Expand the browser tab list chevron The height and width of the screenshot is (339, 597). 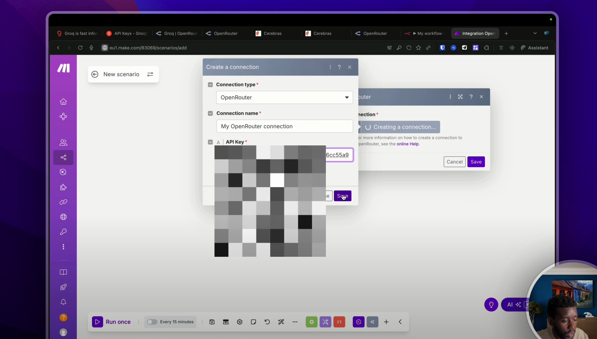click(x=535, y=33)
